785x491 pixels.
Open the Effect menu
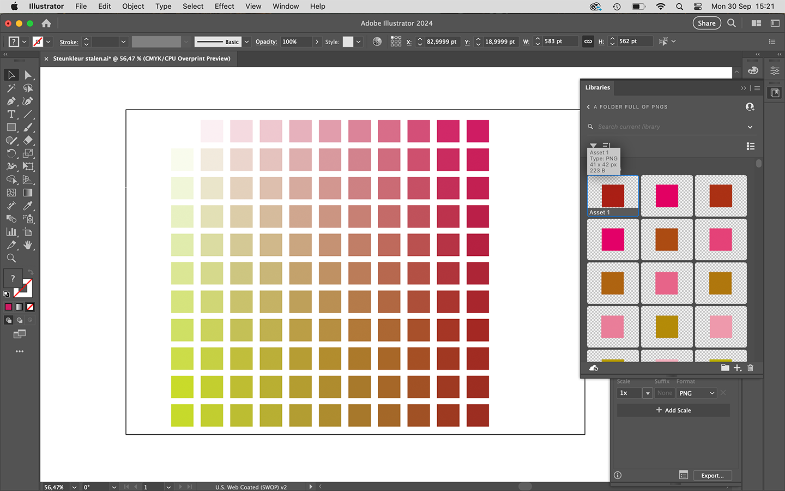pyautogui.click(x=224, y=6)
